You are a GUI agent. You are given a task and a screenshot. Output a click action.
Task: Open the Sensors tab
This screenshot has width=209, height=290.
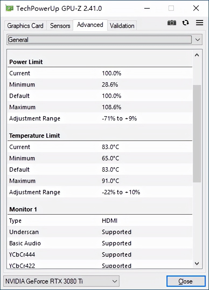pos(60,26)
